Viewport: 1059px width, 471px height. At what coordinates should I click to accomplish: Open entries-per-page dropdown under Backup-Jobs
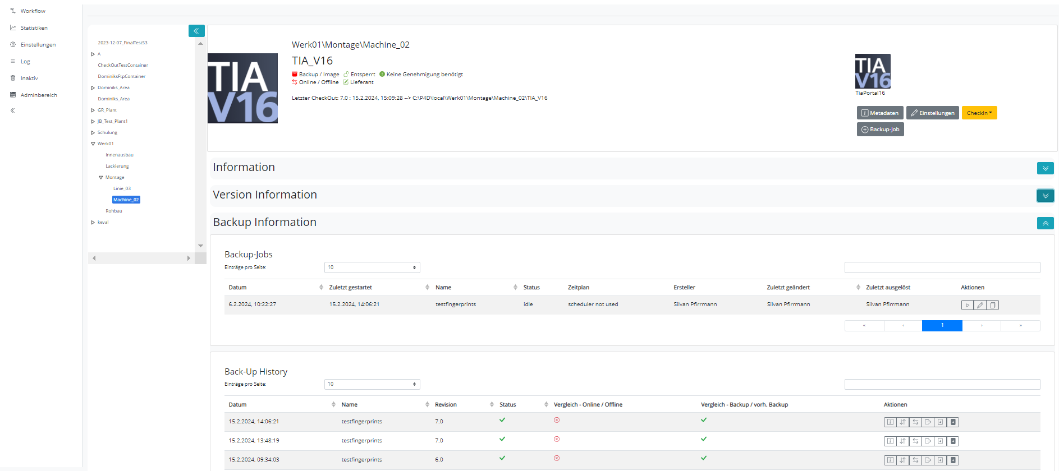tap(372, 267)
